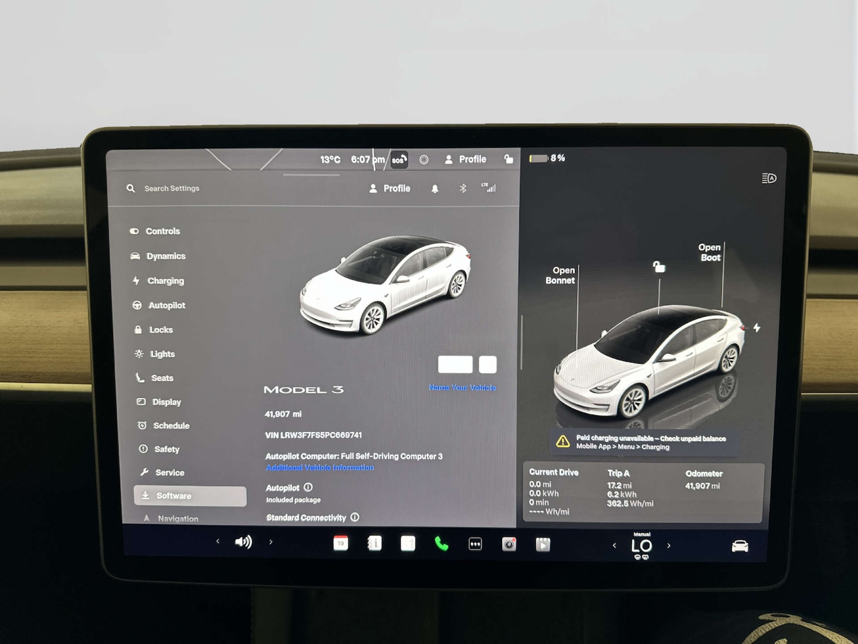Select the Display settings tab
Image resolution: width=858 pixels, height=644 pixels.
166,402
